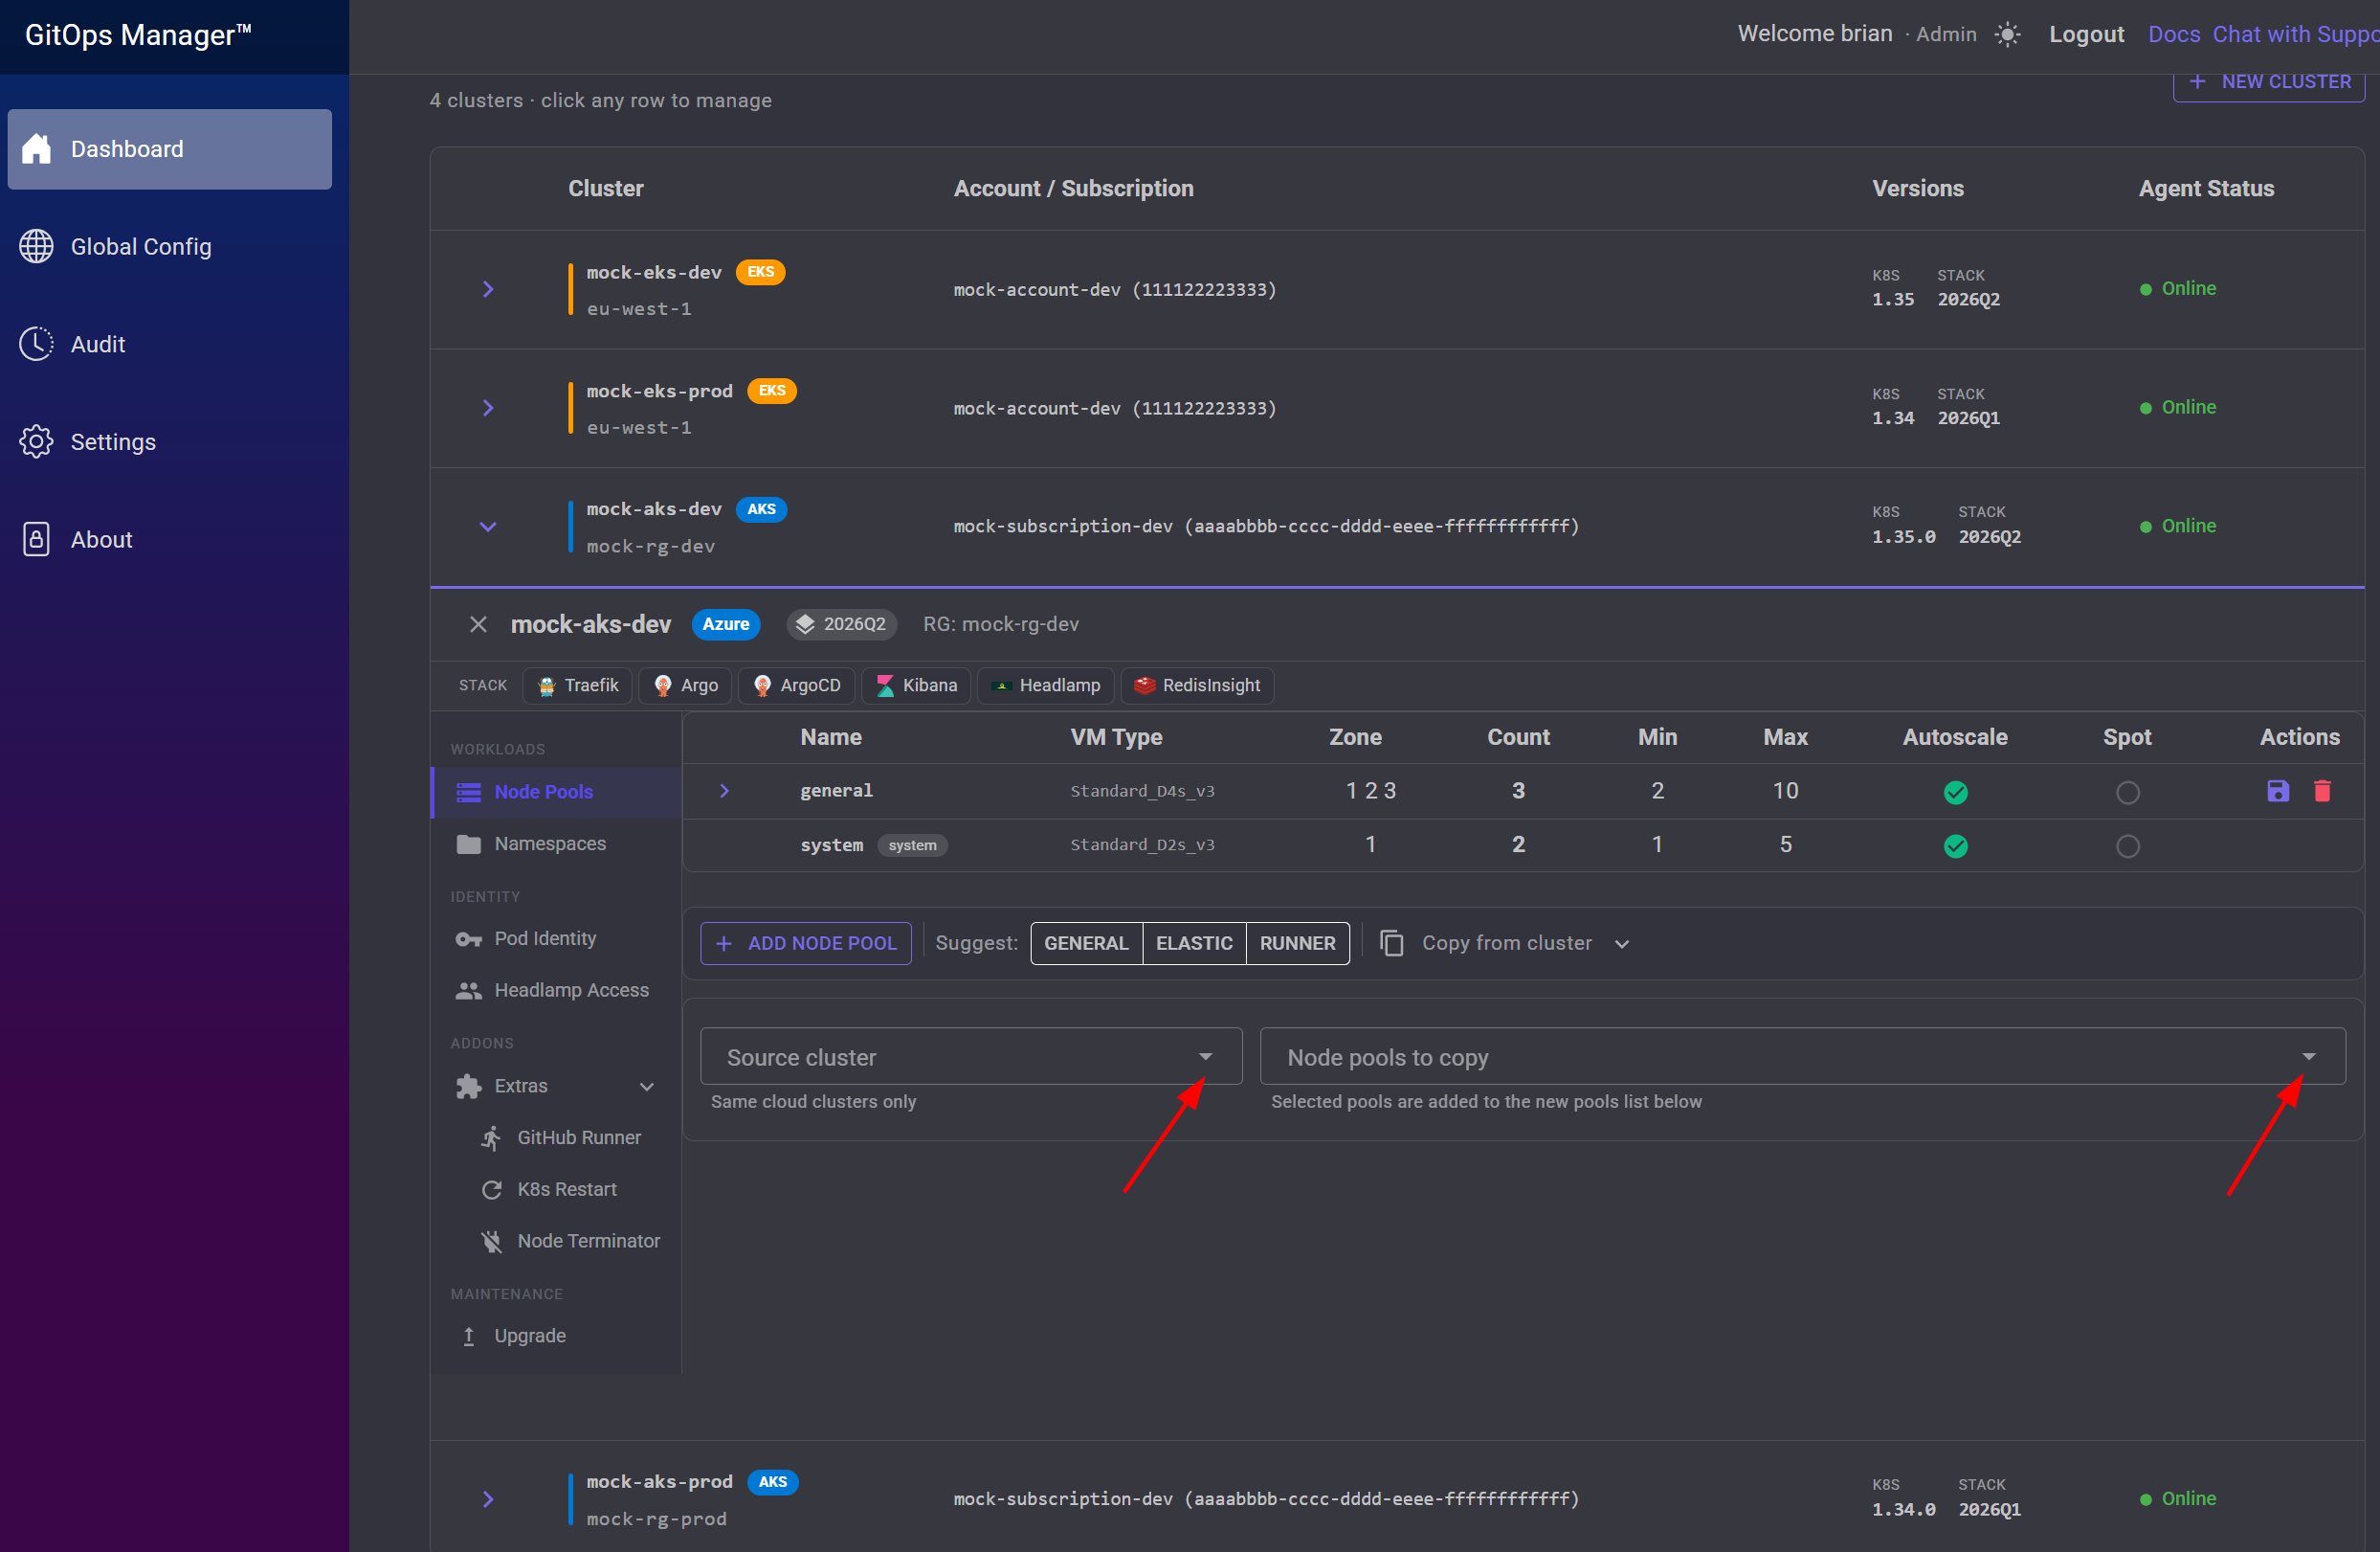Open Headlamp stack link
Image resolution: width=2380 pixels, height=1552 pixels.
click(1045, 686)
